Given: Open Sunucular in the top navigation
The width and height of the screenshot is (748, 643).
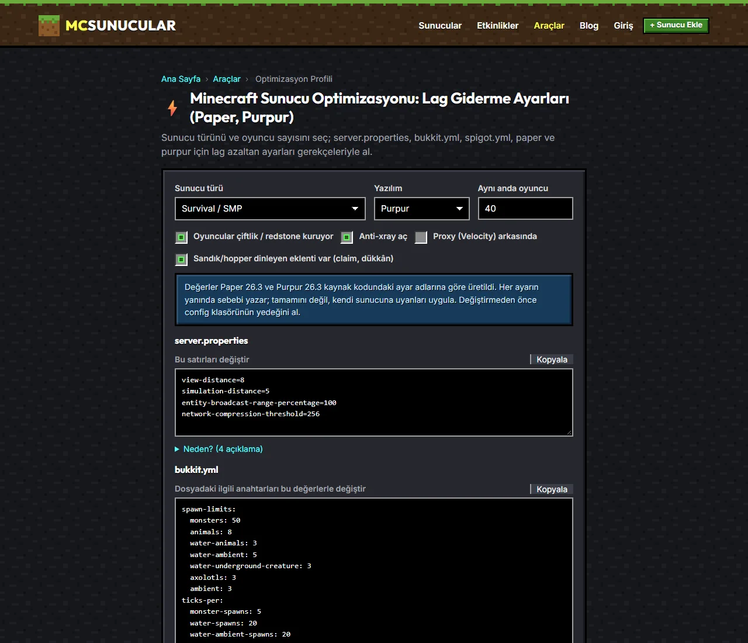Looking at the screenshot, I should click(x=440, y=26).
